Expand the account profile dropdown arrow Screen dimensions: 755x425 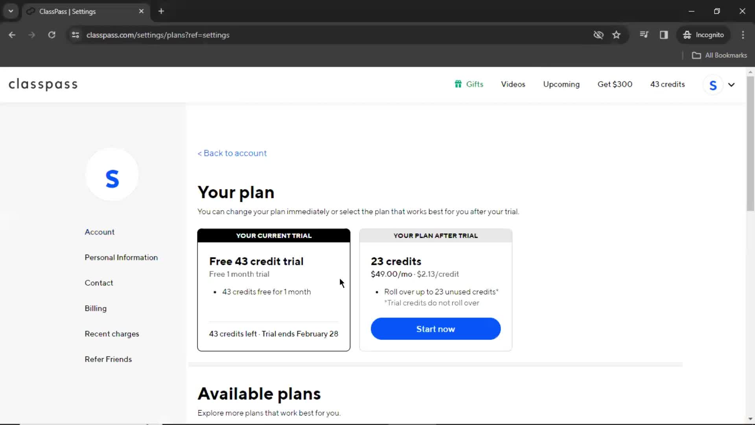click(x=732, y=85)
